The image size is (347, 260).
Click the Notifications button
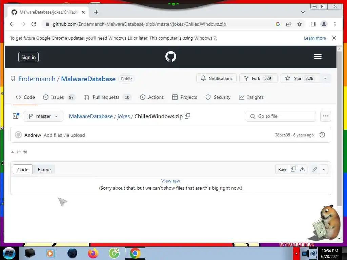[x=216, y=79]
